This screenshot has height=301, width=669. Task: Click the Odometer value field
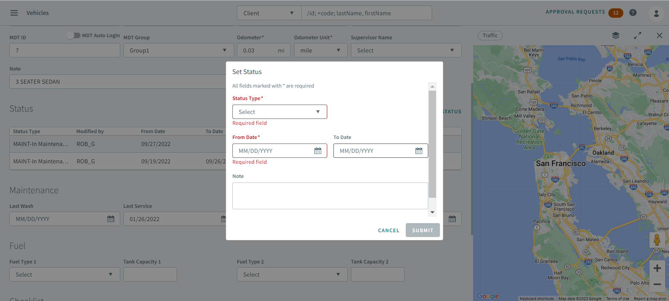[x=263, y=50]
